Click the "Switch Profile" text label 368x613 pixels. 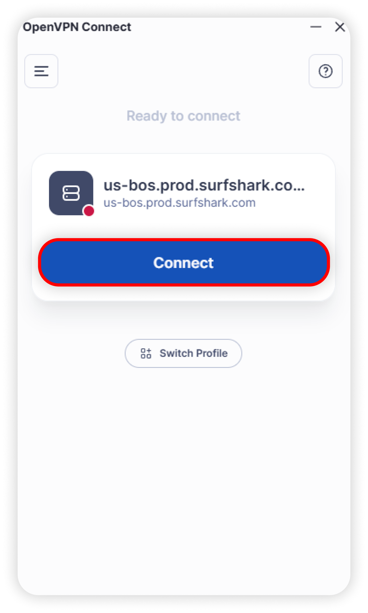[x=194, y=353]
